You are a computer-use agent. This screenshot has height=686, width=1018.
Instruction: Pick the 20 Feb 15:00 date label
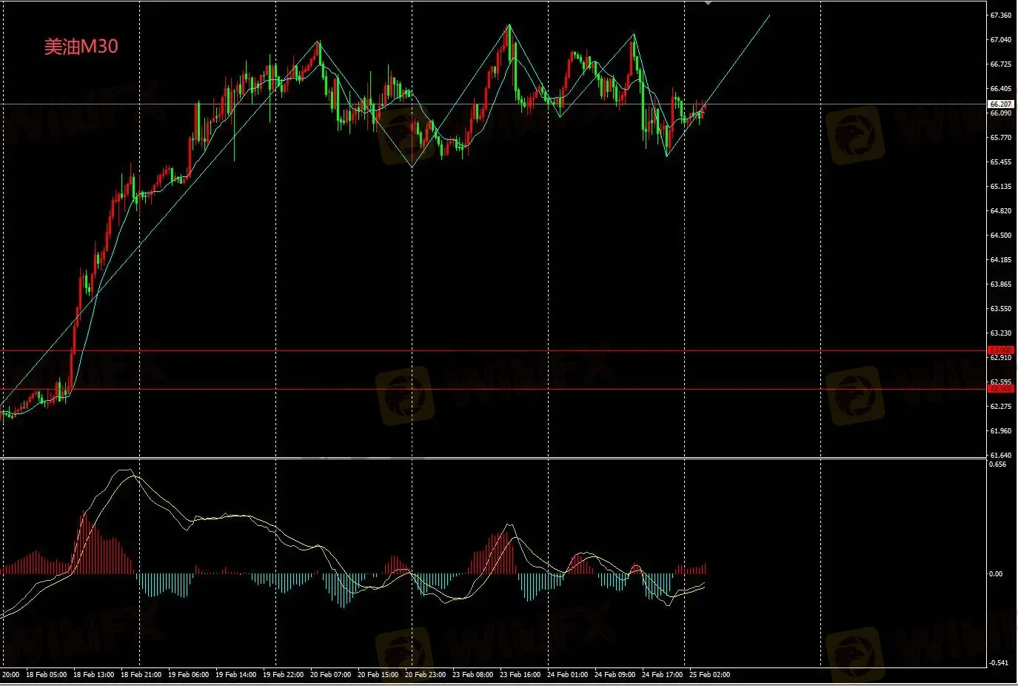pyautogui.click(x=378, y=675)
